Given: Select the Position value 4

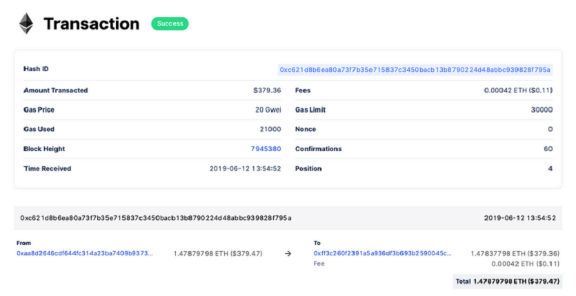Looking at the screenshot, I should 550,168.
